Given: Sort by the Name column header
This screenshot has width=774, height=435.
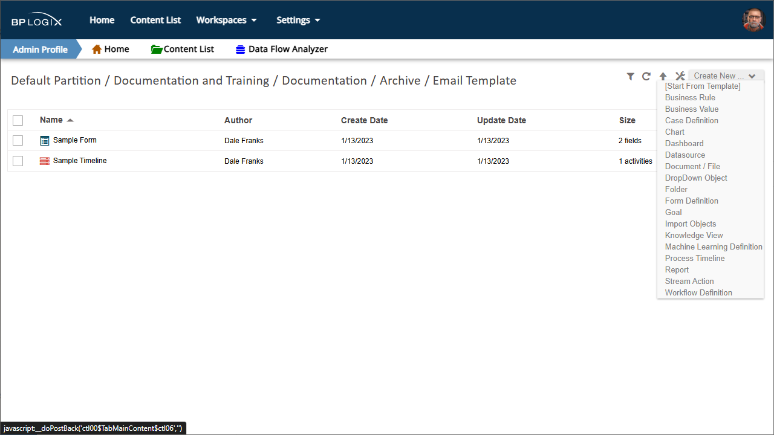Looking at the screenshot, I should pyautogui.click(x=51, y=120).
